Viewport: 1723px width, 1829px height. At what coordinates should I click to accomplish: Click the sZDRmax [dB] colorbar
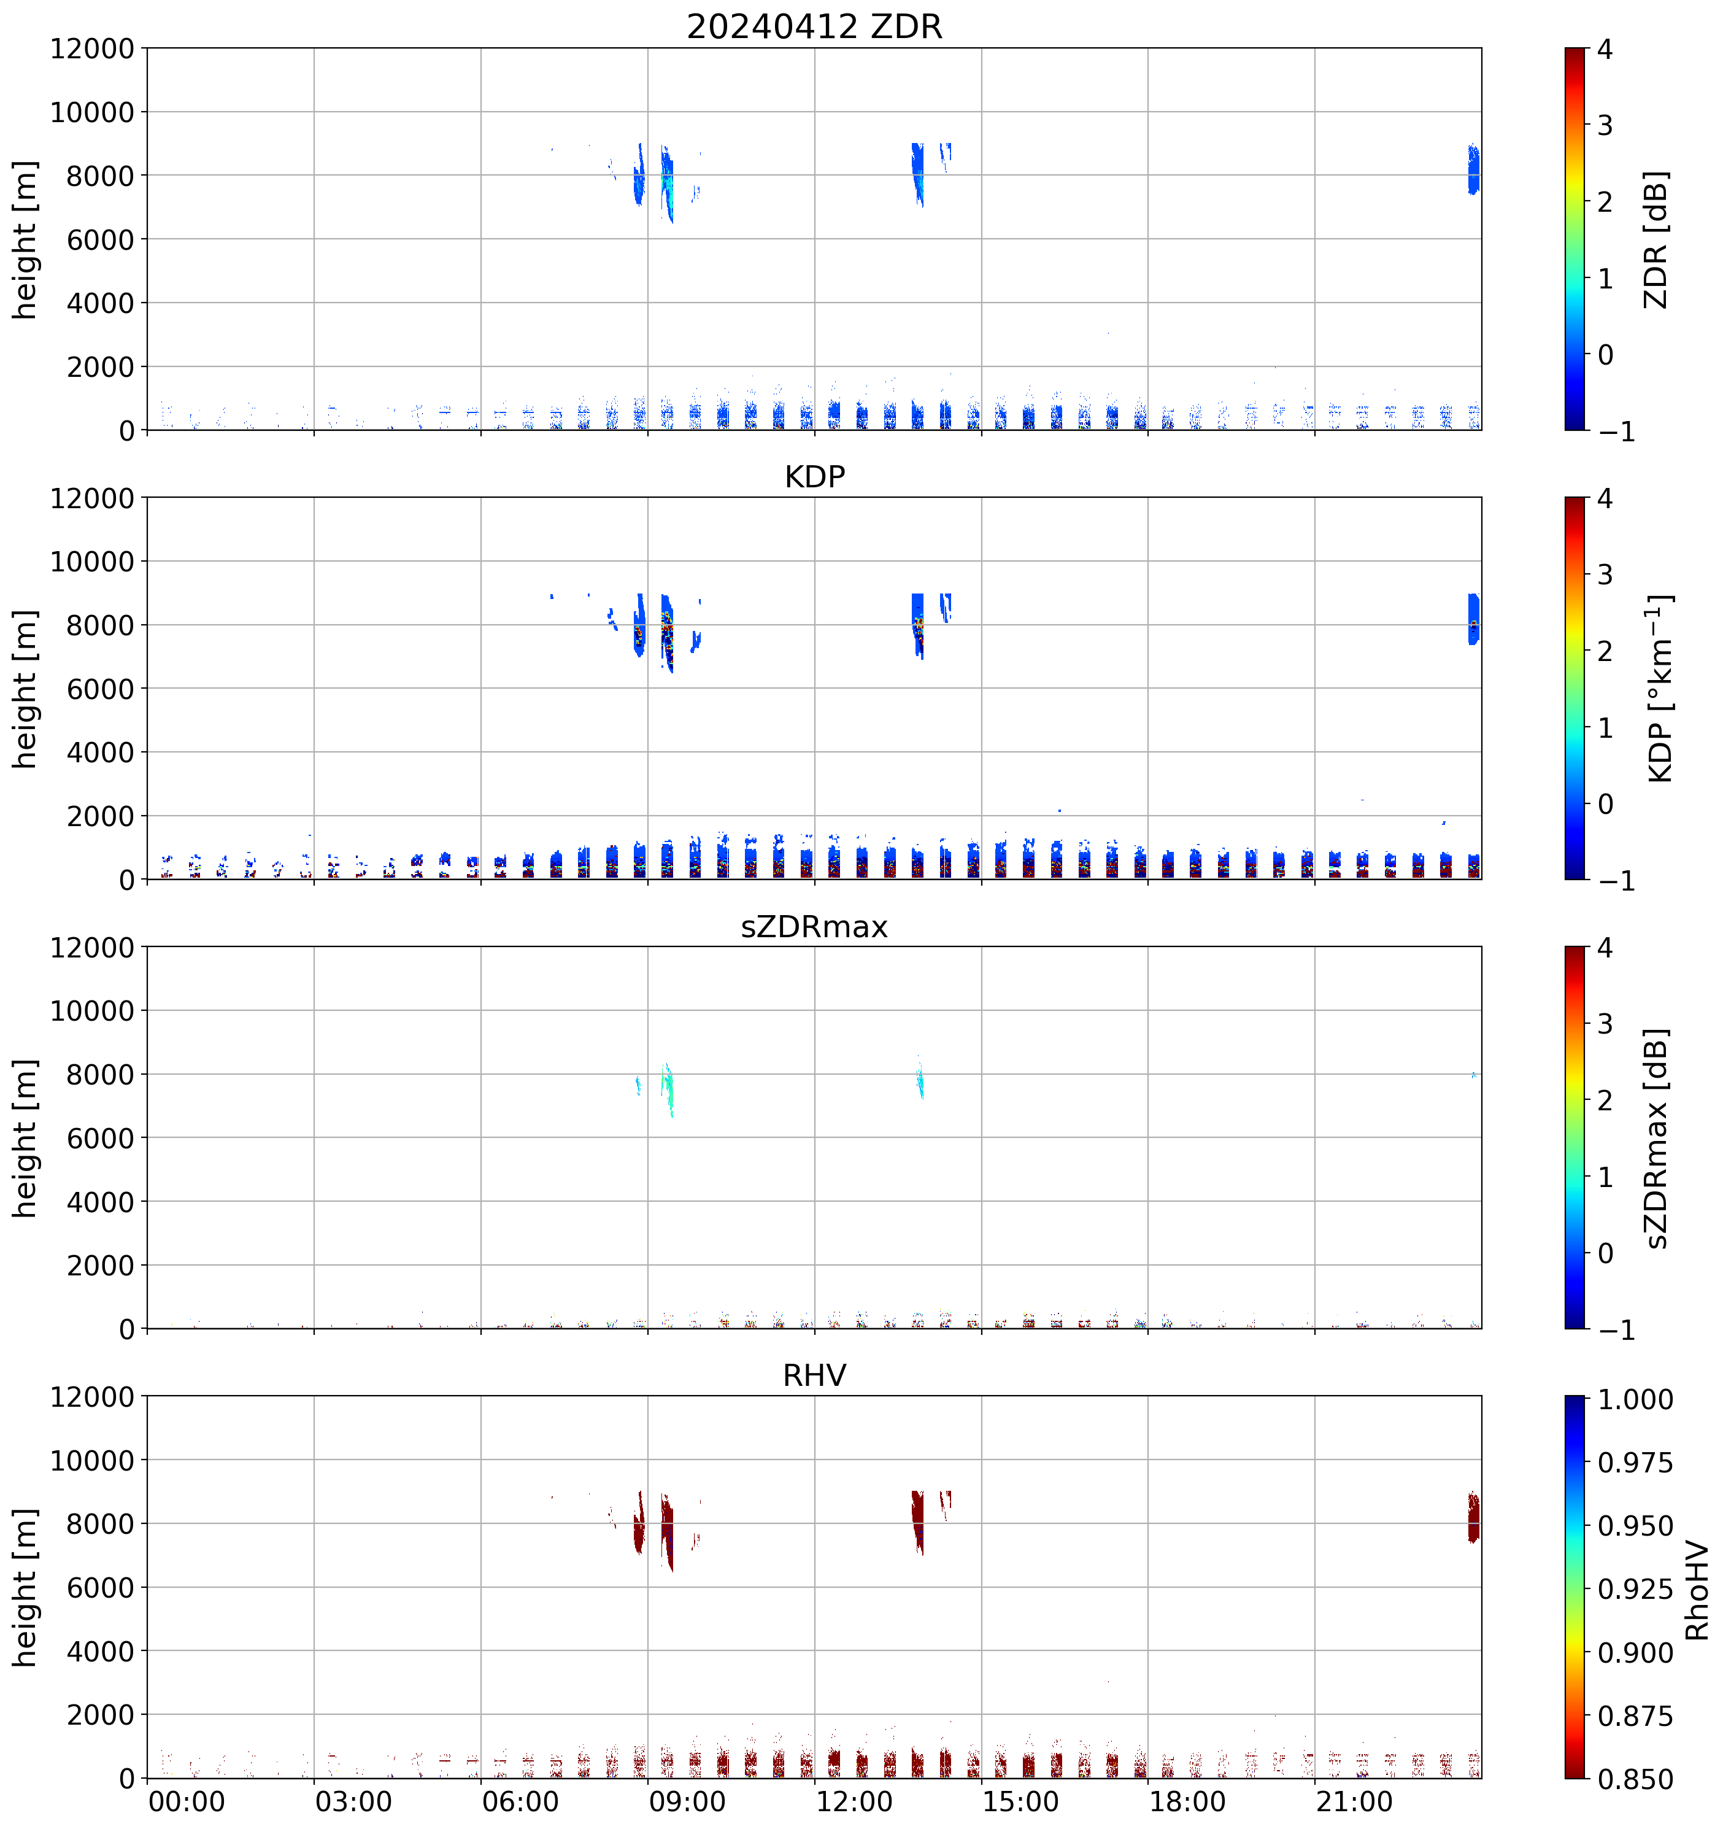coord(1575,1137)
